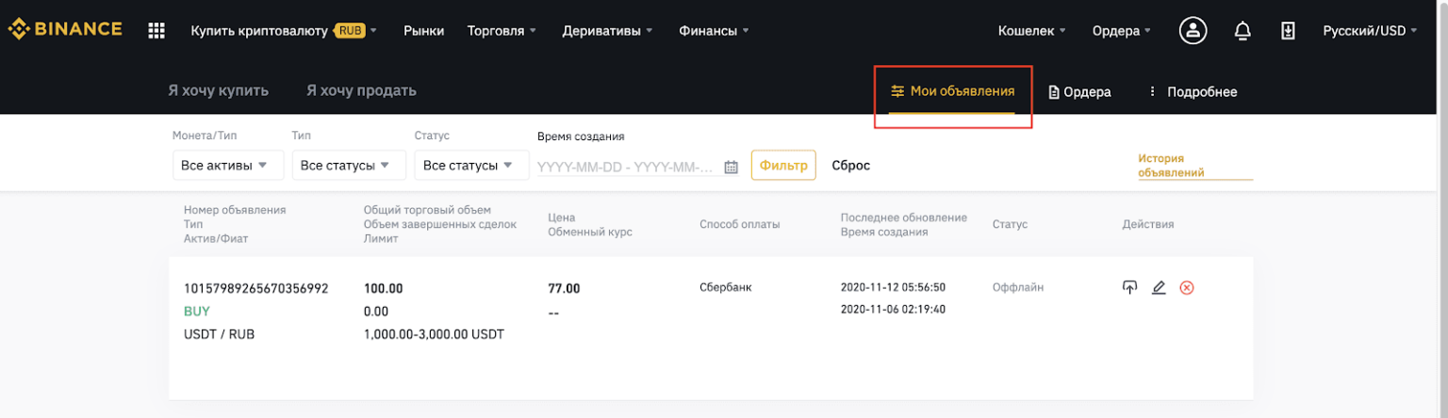
Task: Click the USDT / RUB pair text
Action: click(219, 334)
